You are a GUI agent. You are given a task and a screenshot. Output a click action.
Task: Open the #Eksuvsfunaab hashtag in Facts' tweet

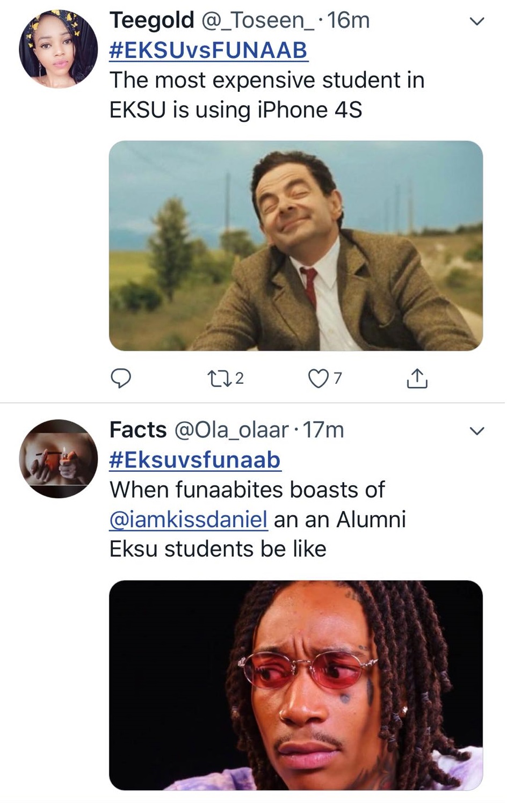(x=194, y=460)
